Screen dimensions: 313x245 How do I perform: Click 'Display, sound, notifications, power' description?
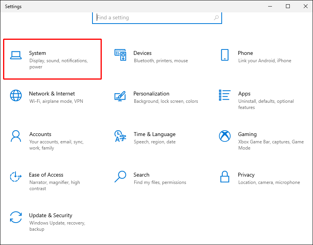pyautogui.click(x=58, y=64)
